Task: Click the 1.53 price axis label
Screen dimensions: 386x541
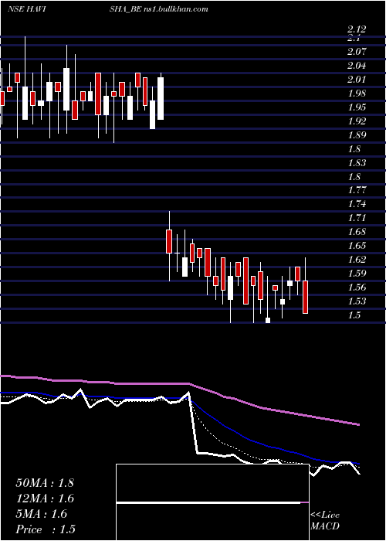Action: [x=357, y=301]
